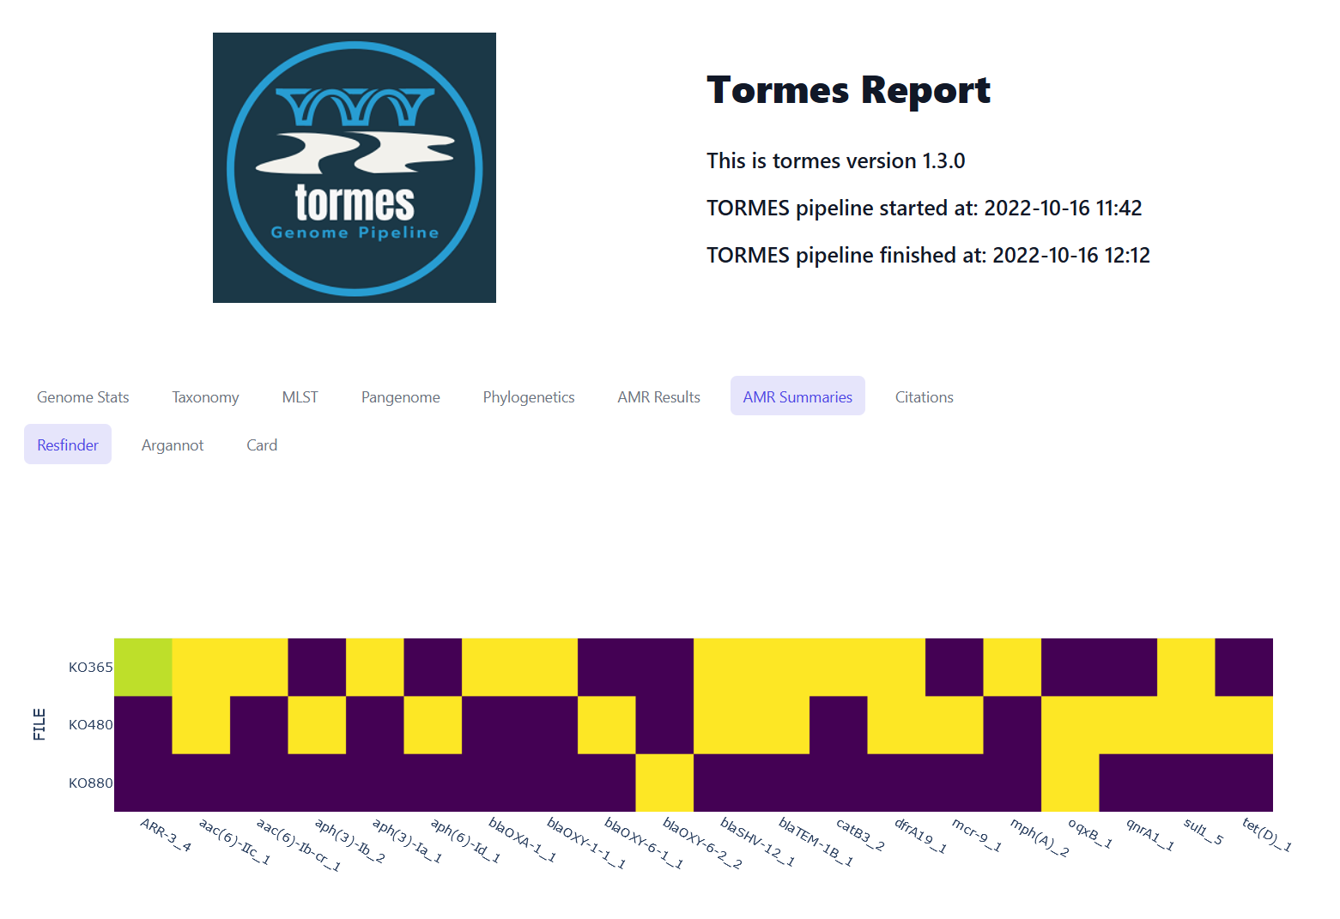
Task: Open the Citations tab
Action: [x=924, y=396]
